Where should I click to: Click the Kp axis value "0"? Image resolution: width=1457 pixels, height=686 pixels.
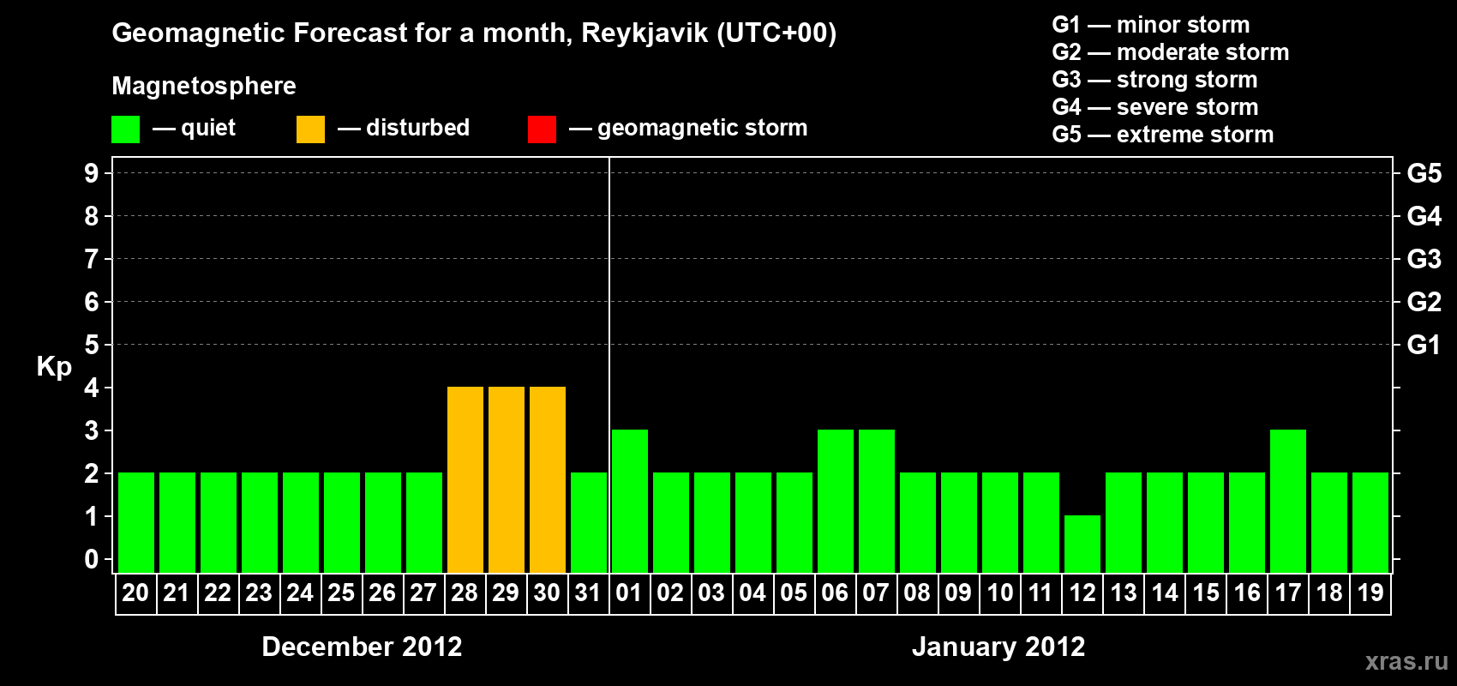(x=91, y=559)
